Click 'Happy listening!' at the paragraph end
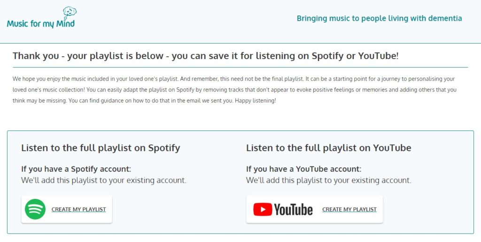Viewport: 481px width, 242px height. pyautogui.click(x=255, y=101)
